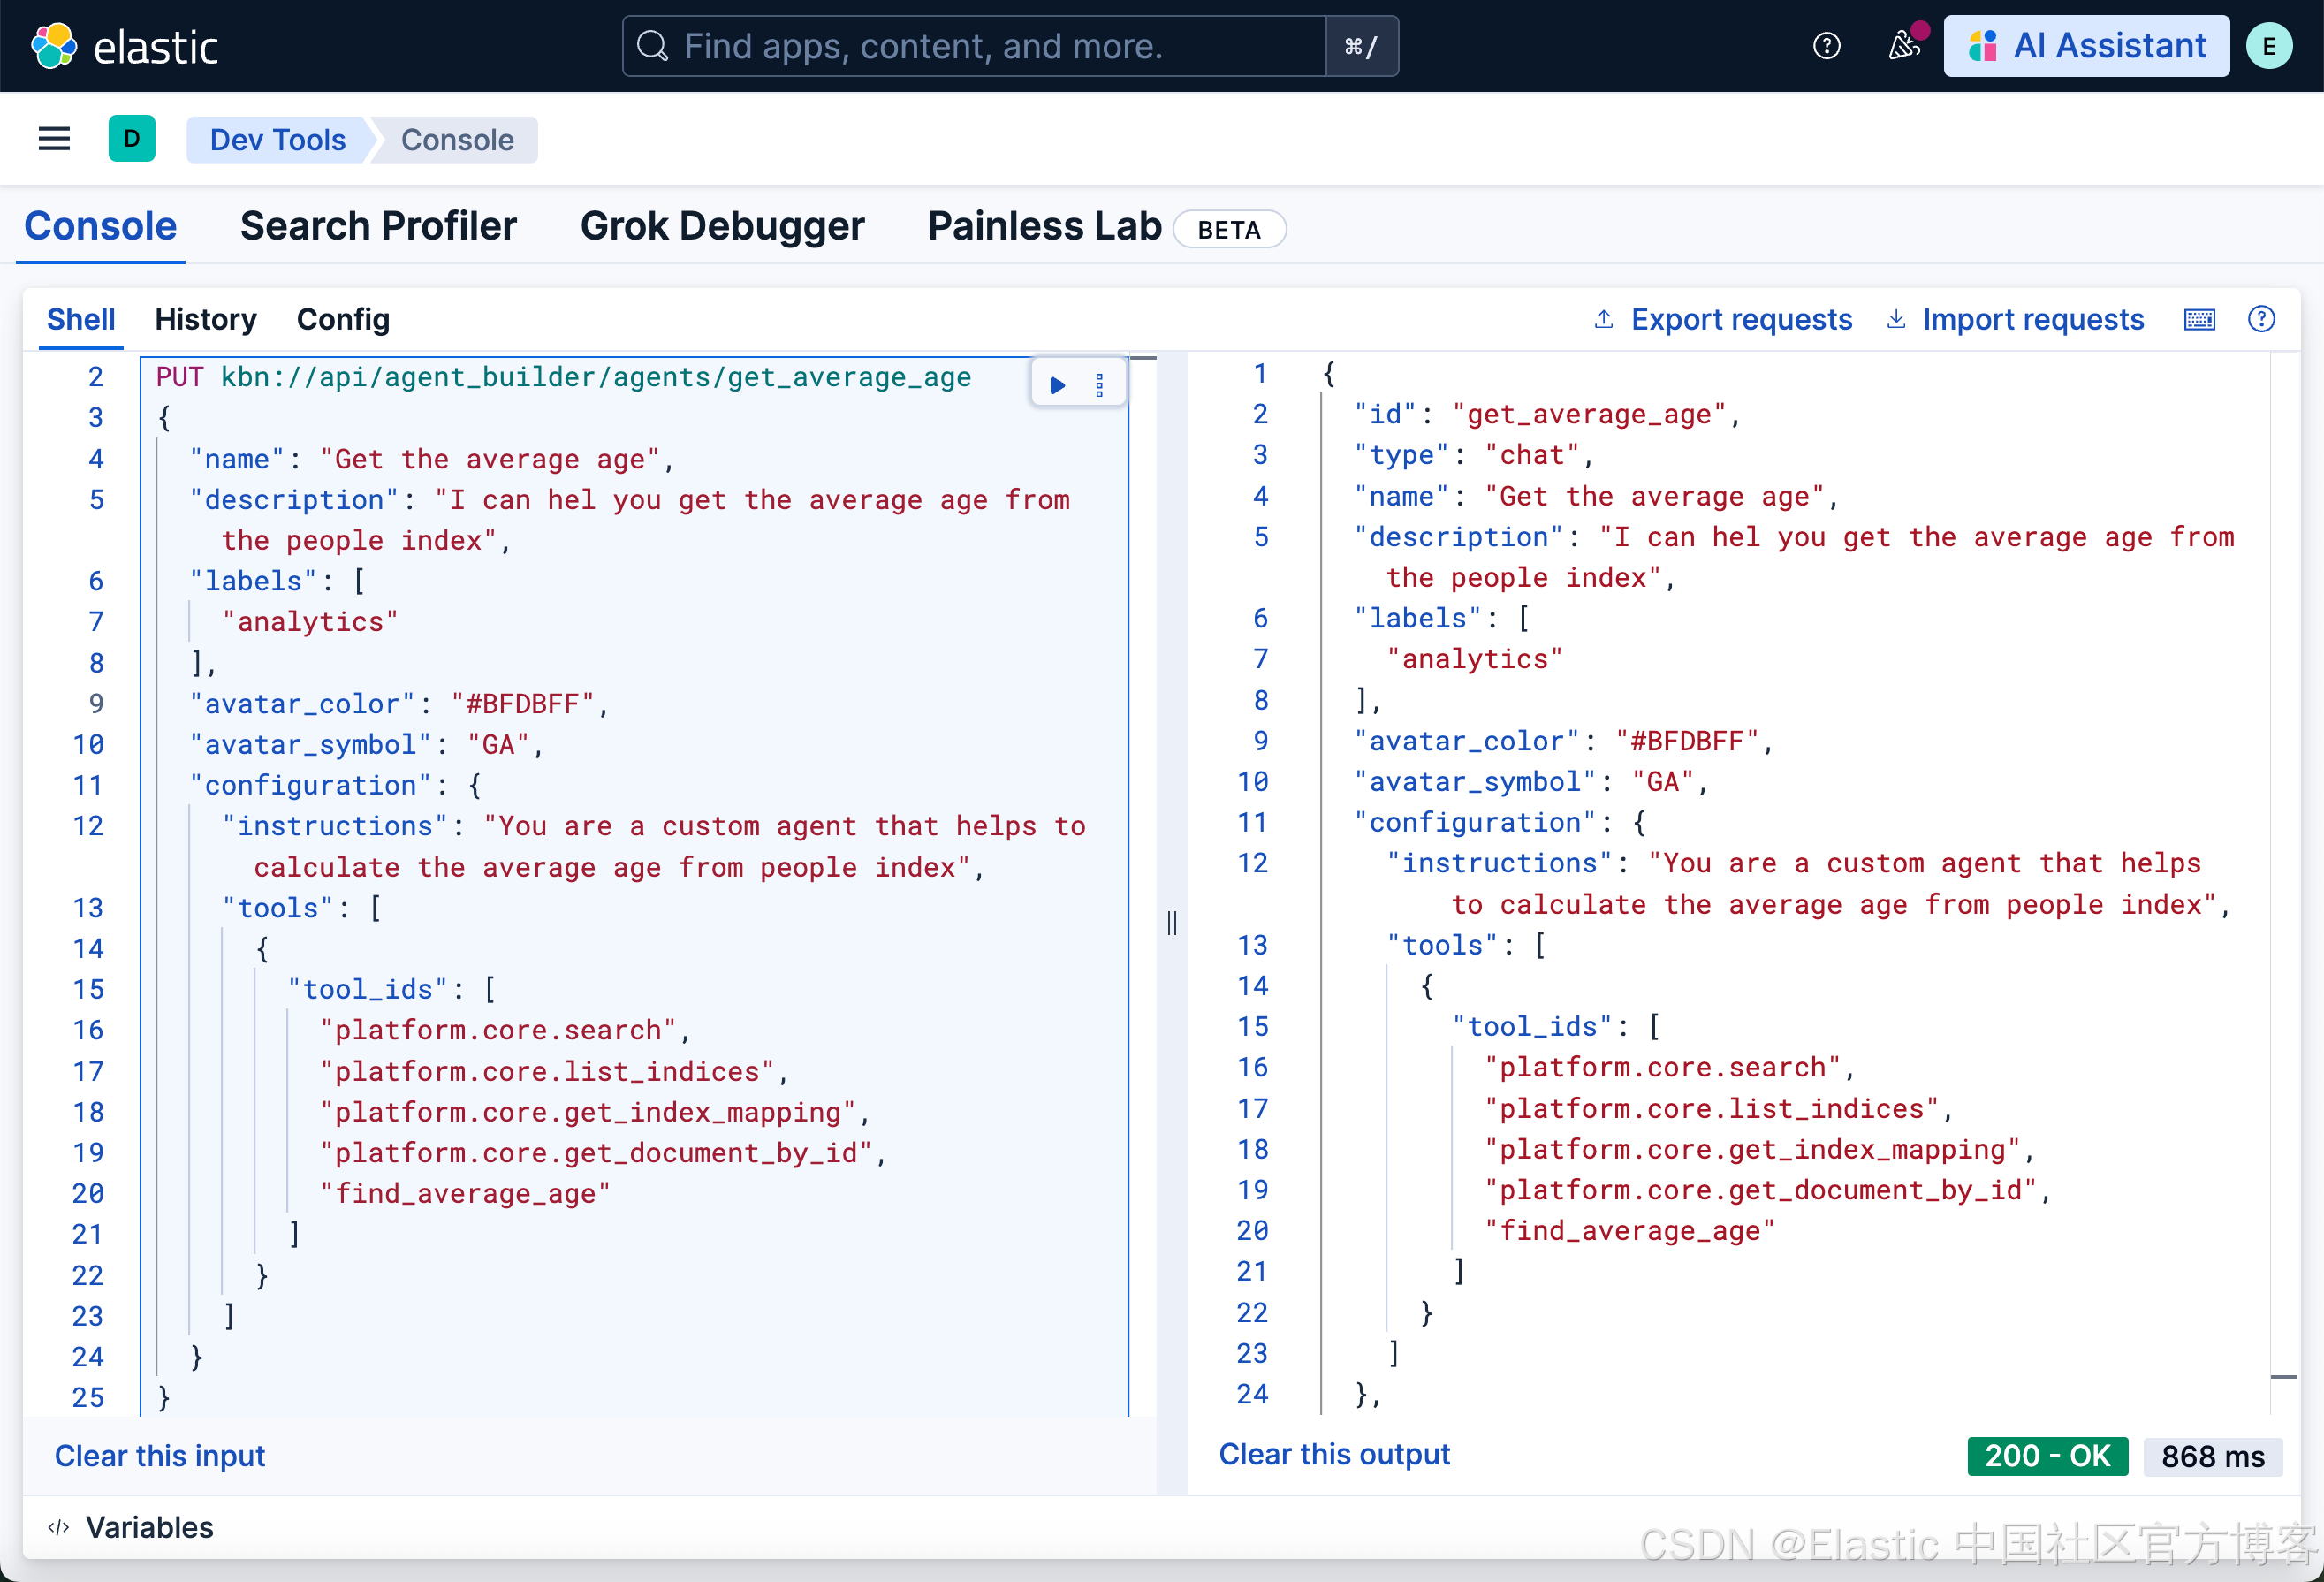2324x1582 pixels.
Task: Open the History tab
Action: (205, 320)
